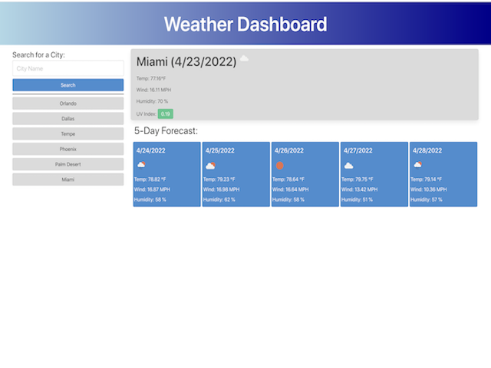Click the cloud icon beside Miami heading
Viewport: 491px width, 368px height.
(244, 59)
